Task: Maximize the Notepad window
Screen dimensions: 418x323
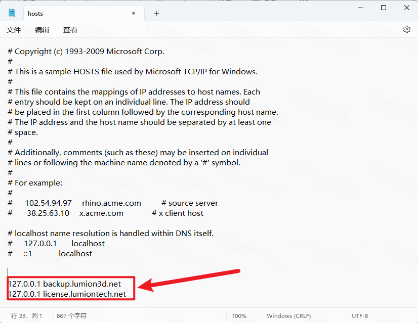Action: (384, 8)
